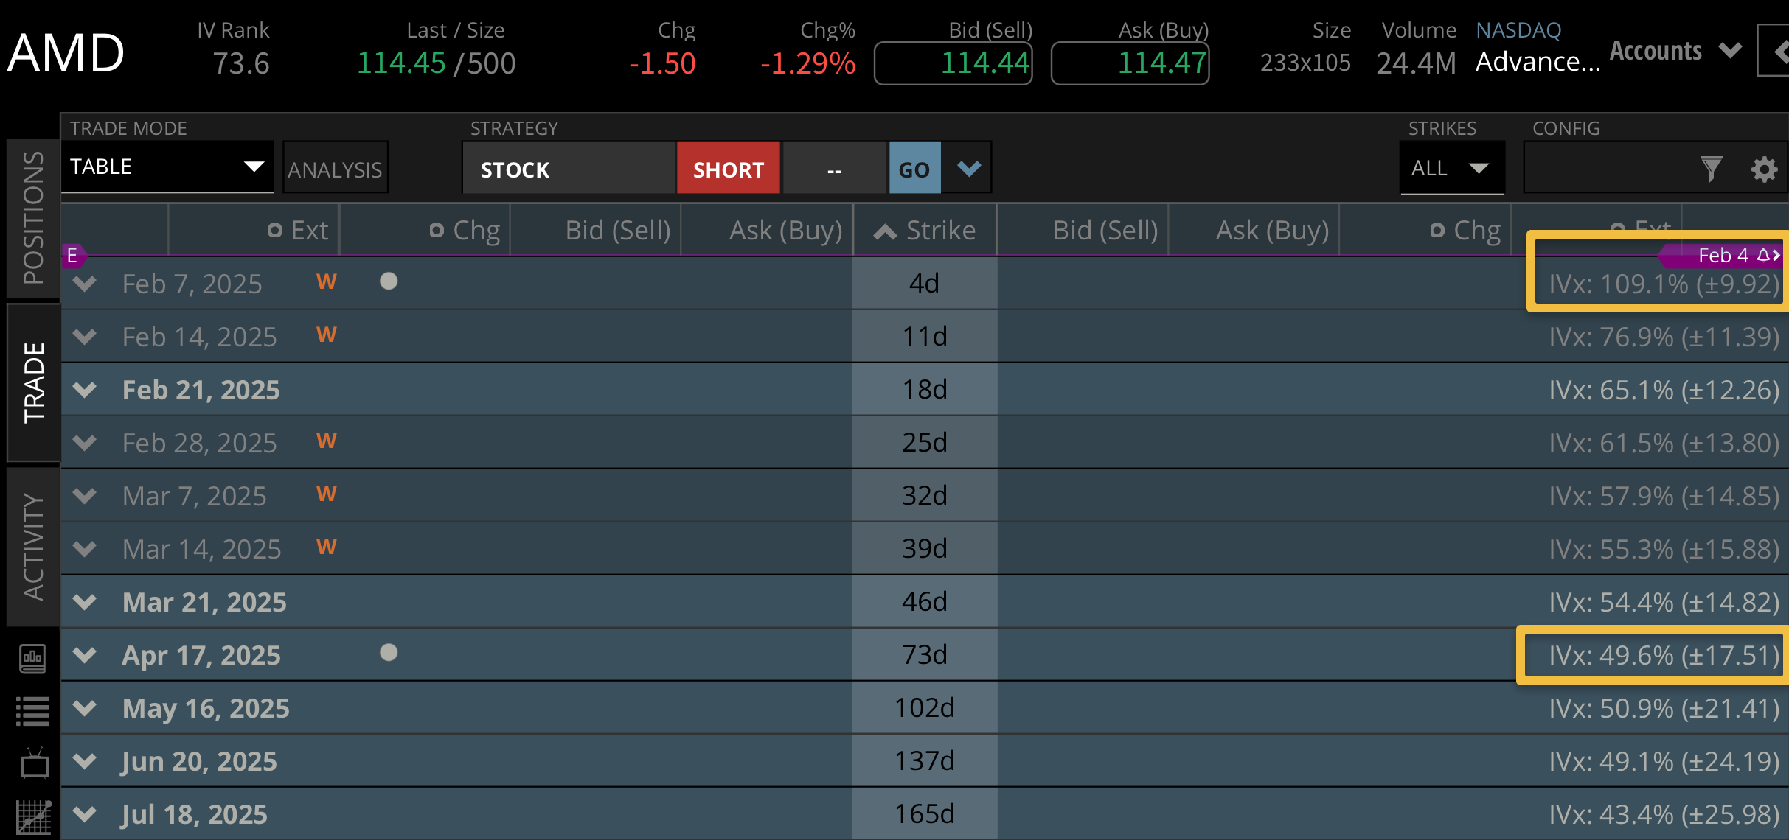The width and height of the screenshot is (1789, 840).
Task: Open the live TV icon in sidebar
Action: (x=31, y=763)
